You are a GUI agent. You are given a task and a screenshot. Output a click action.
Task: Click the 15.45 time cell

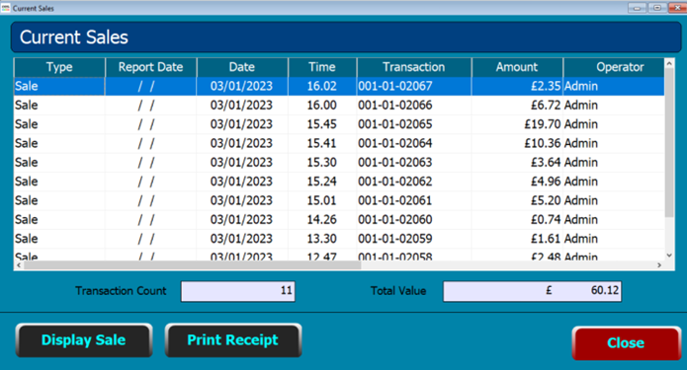[x=321, y=124]
